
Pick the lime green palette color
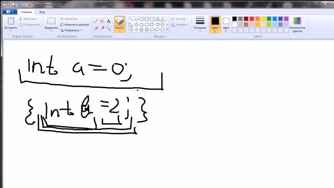269,25
